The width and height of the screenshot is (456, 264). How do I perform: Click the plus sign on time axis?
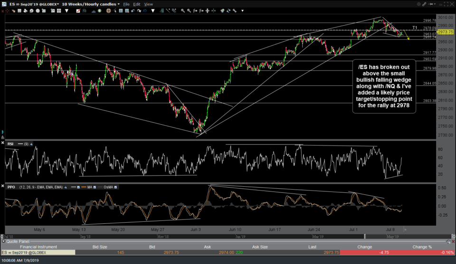(405, 229)
